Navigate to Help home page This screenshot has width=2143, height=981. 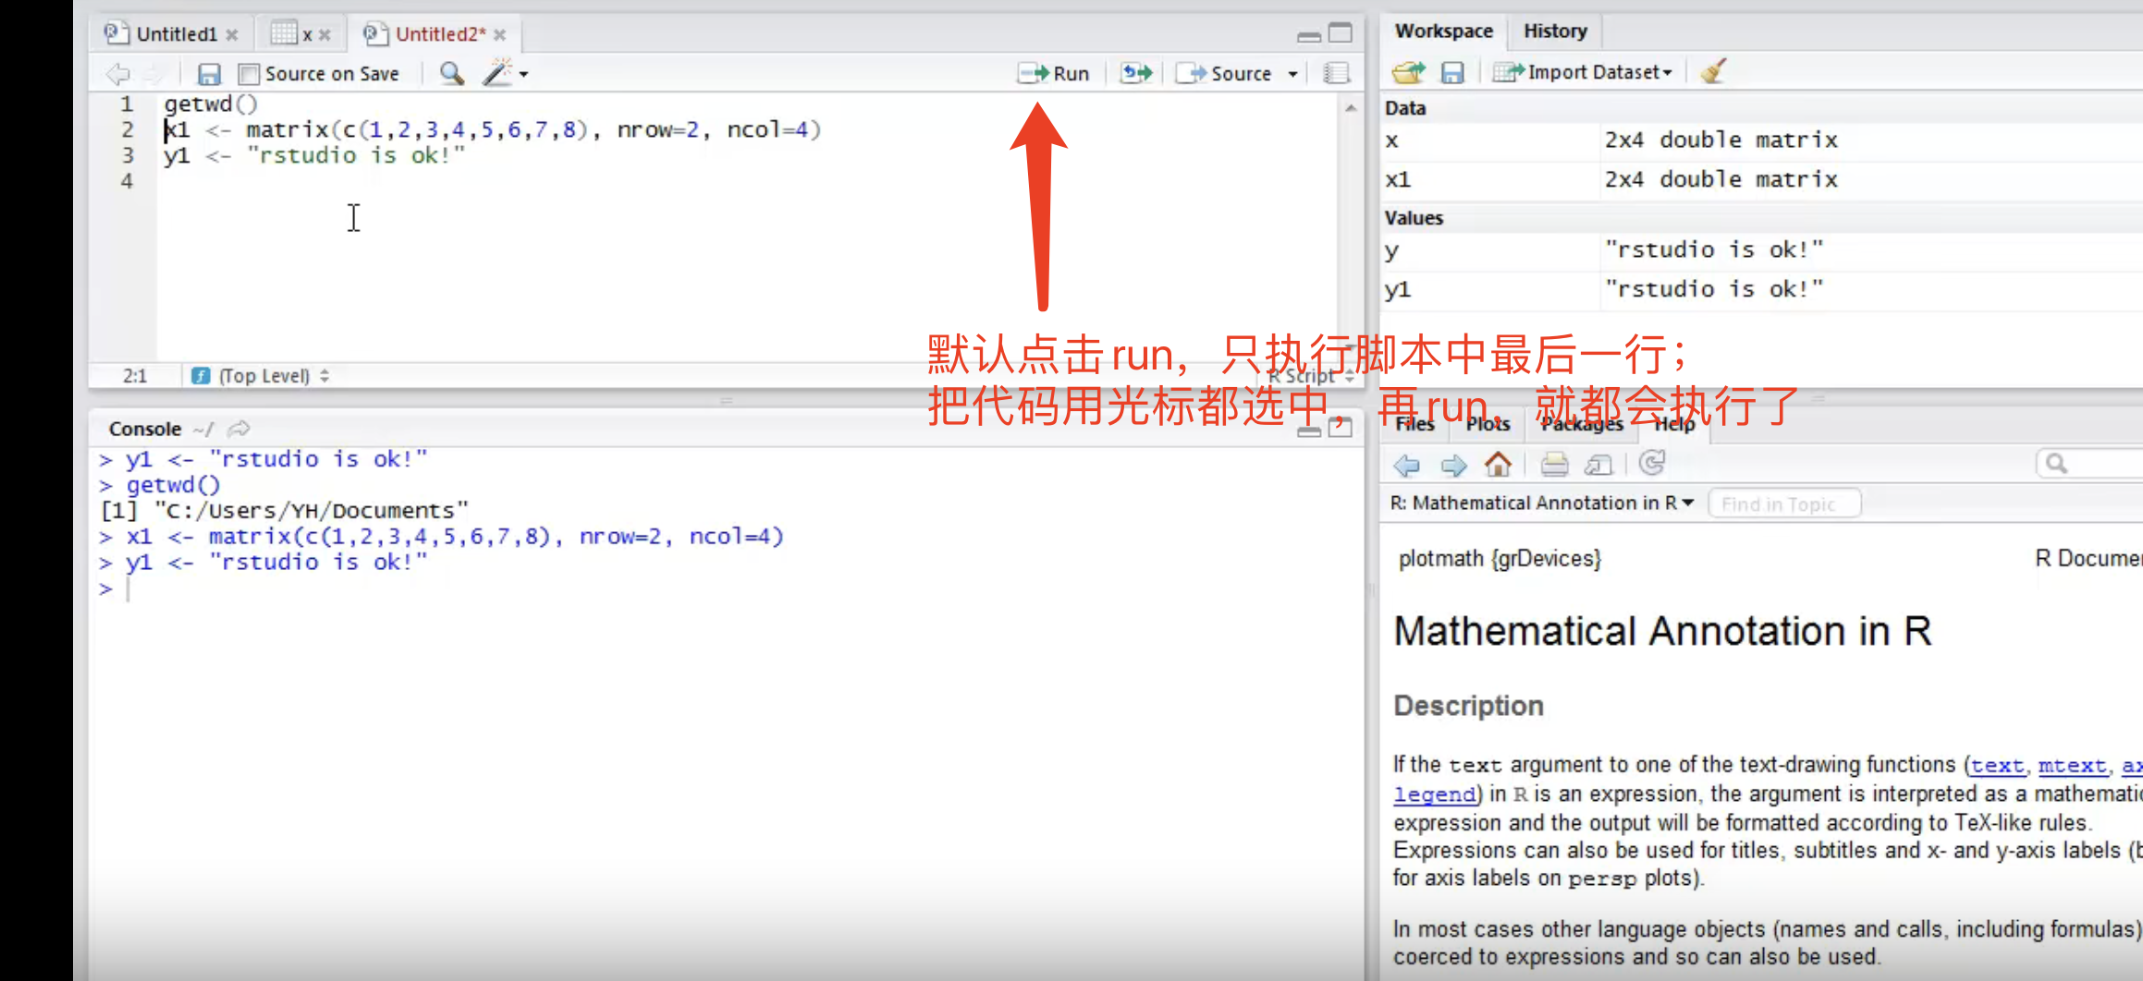[1499, 466]
